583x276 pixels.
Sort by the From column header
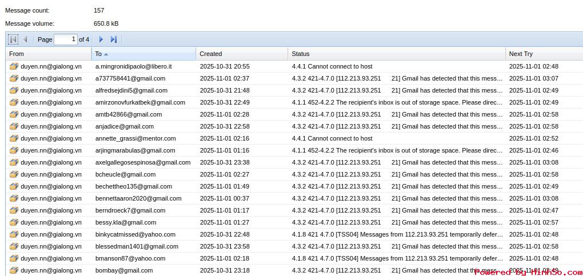(49, 54)
